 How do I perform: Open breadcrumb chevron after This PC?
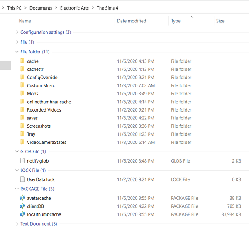click(25, 8)
